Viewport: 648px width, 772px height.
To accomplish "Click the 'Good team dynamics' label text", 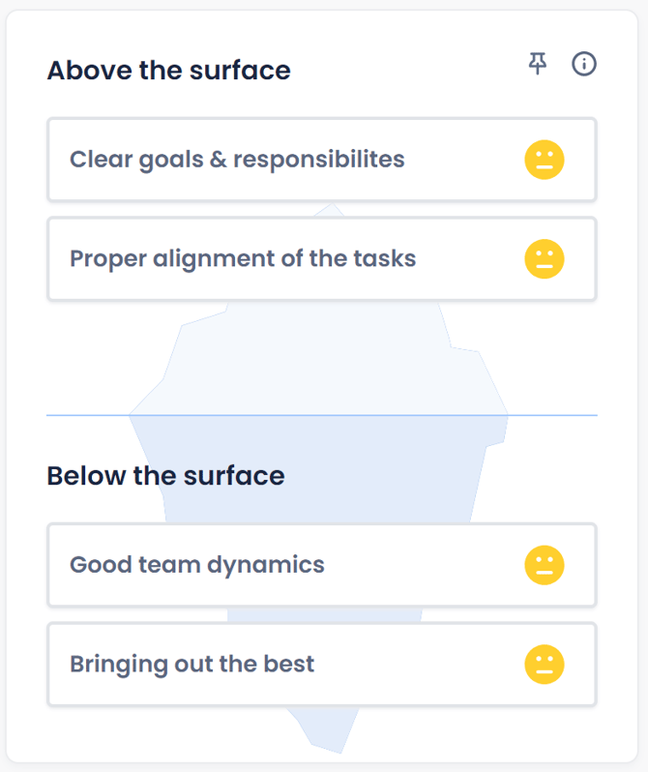I will 197,565.
